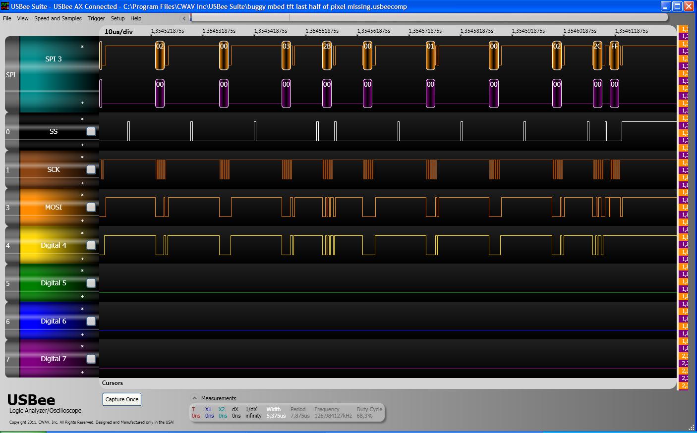Click the x icon on Digital 6 channel
Viewport: 697px width, 433px height.
[x=82, y=309]
